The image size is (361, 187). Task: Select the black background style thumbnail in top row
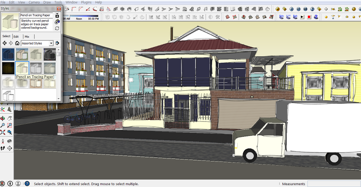pos(50,54)
